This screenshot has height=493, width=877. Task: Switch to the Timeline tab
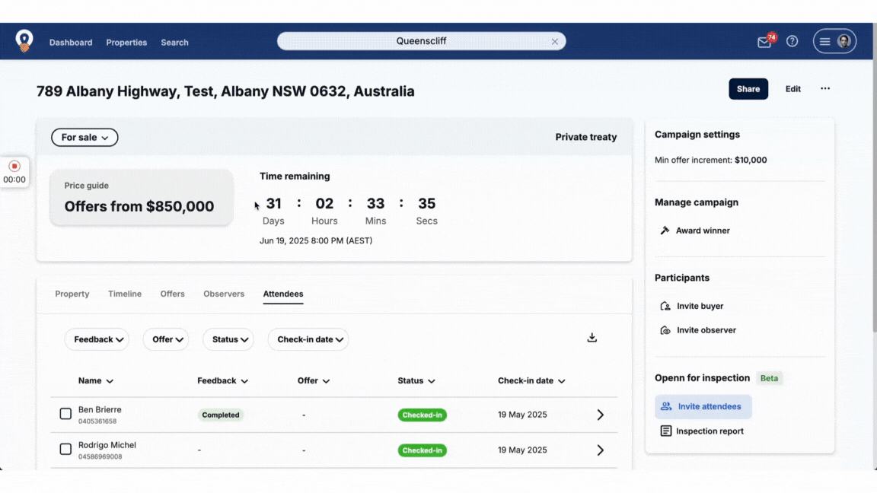(125, 294)
